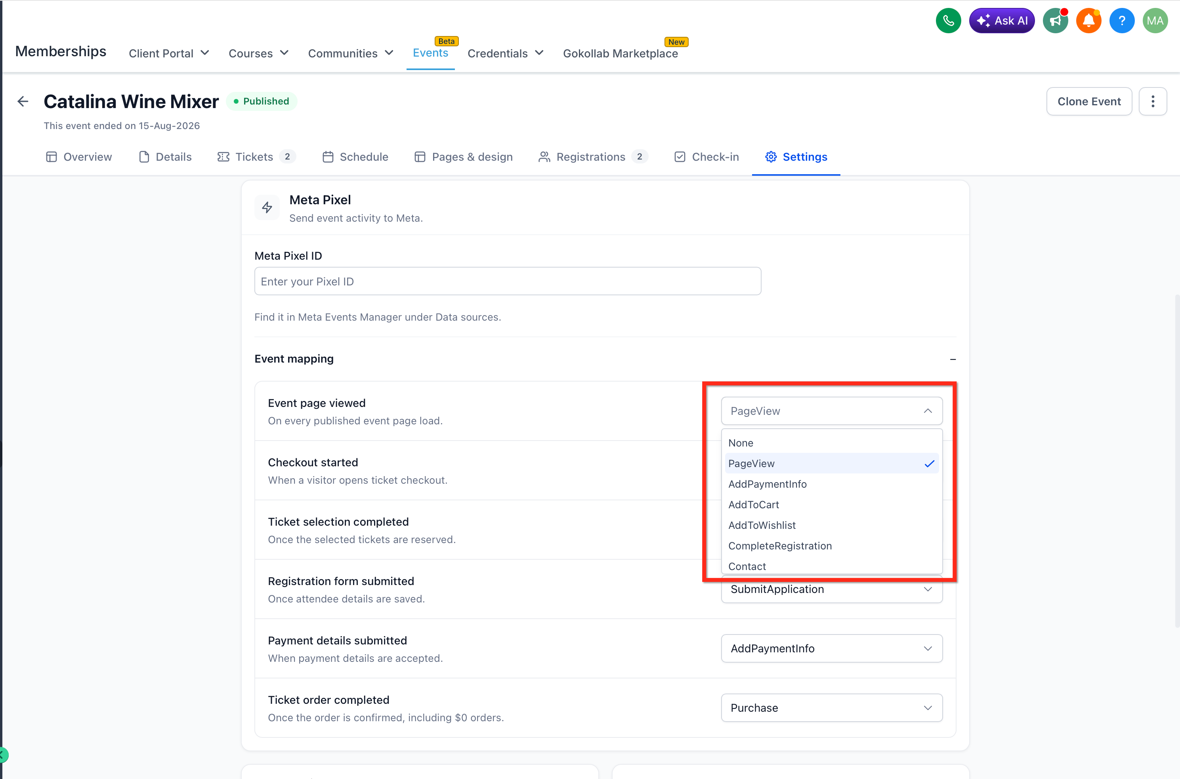Click the Published status badge
This screenshot has height=779, width=1180.
click(x=262, y=101)
